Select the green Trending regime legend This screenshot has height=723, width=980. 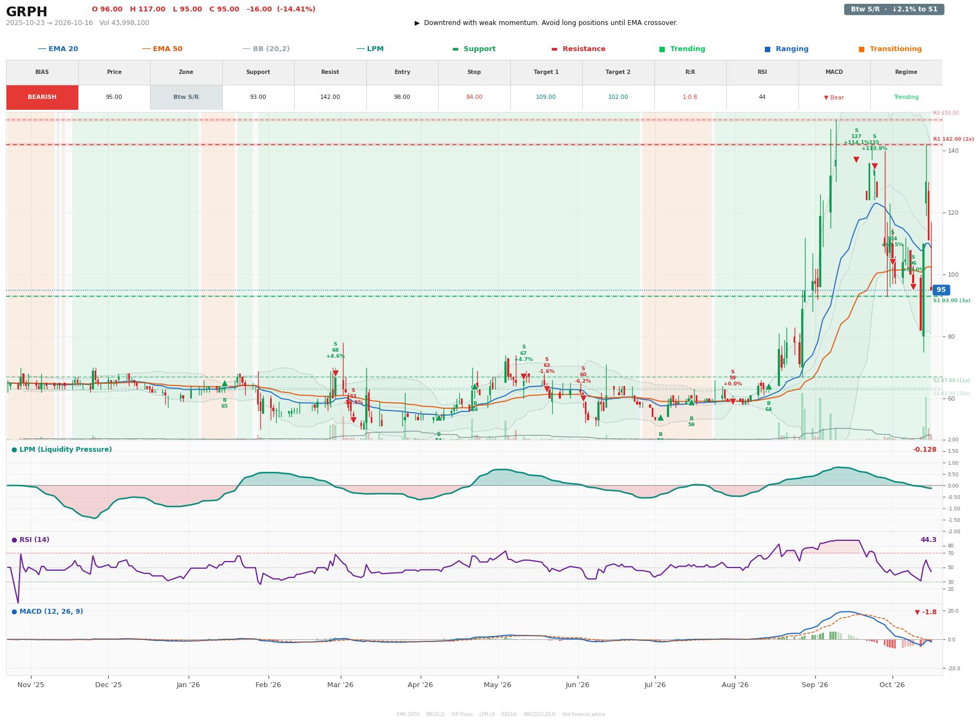682,49
